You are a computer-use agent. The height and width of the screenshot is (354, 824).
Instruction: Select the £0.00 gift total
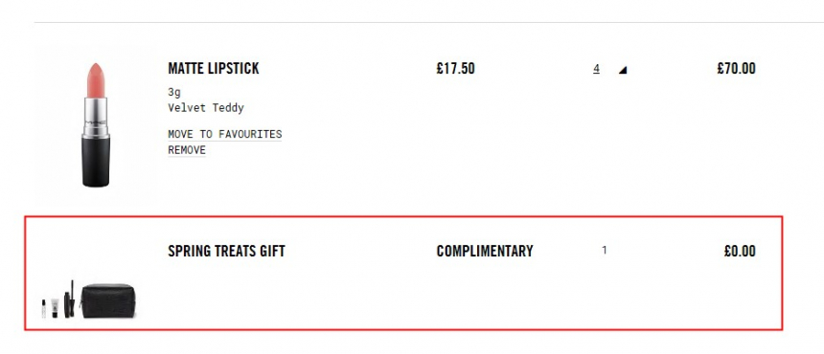click(740, 252)
